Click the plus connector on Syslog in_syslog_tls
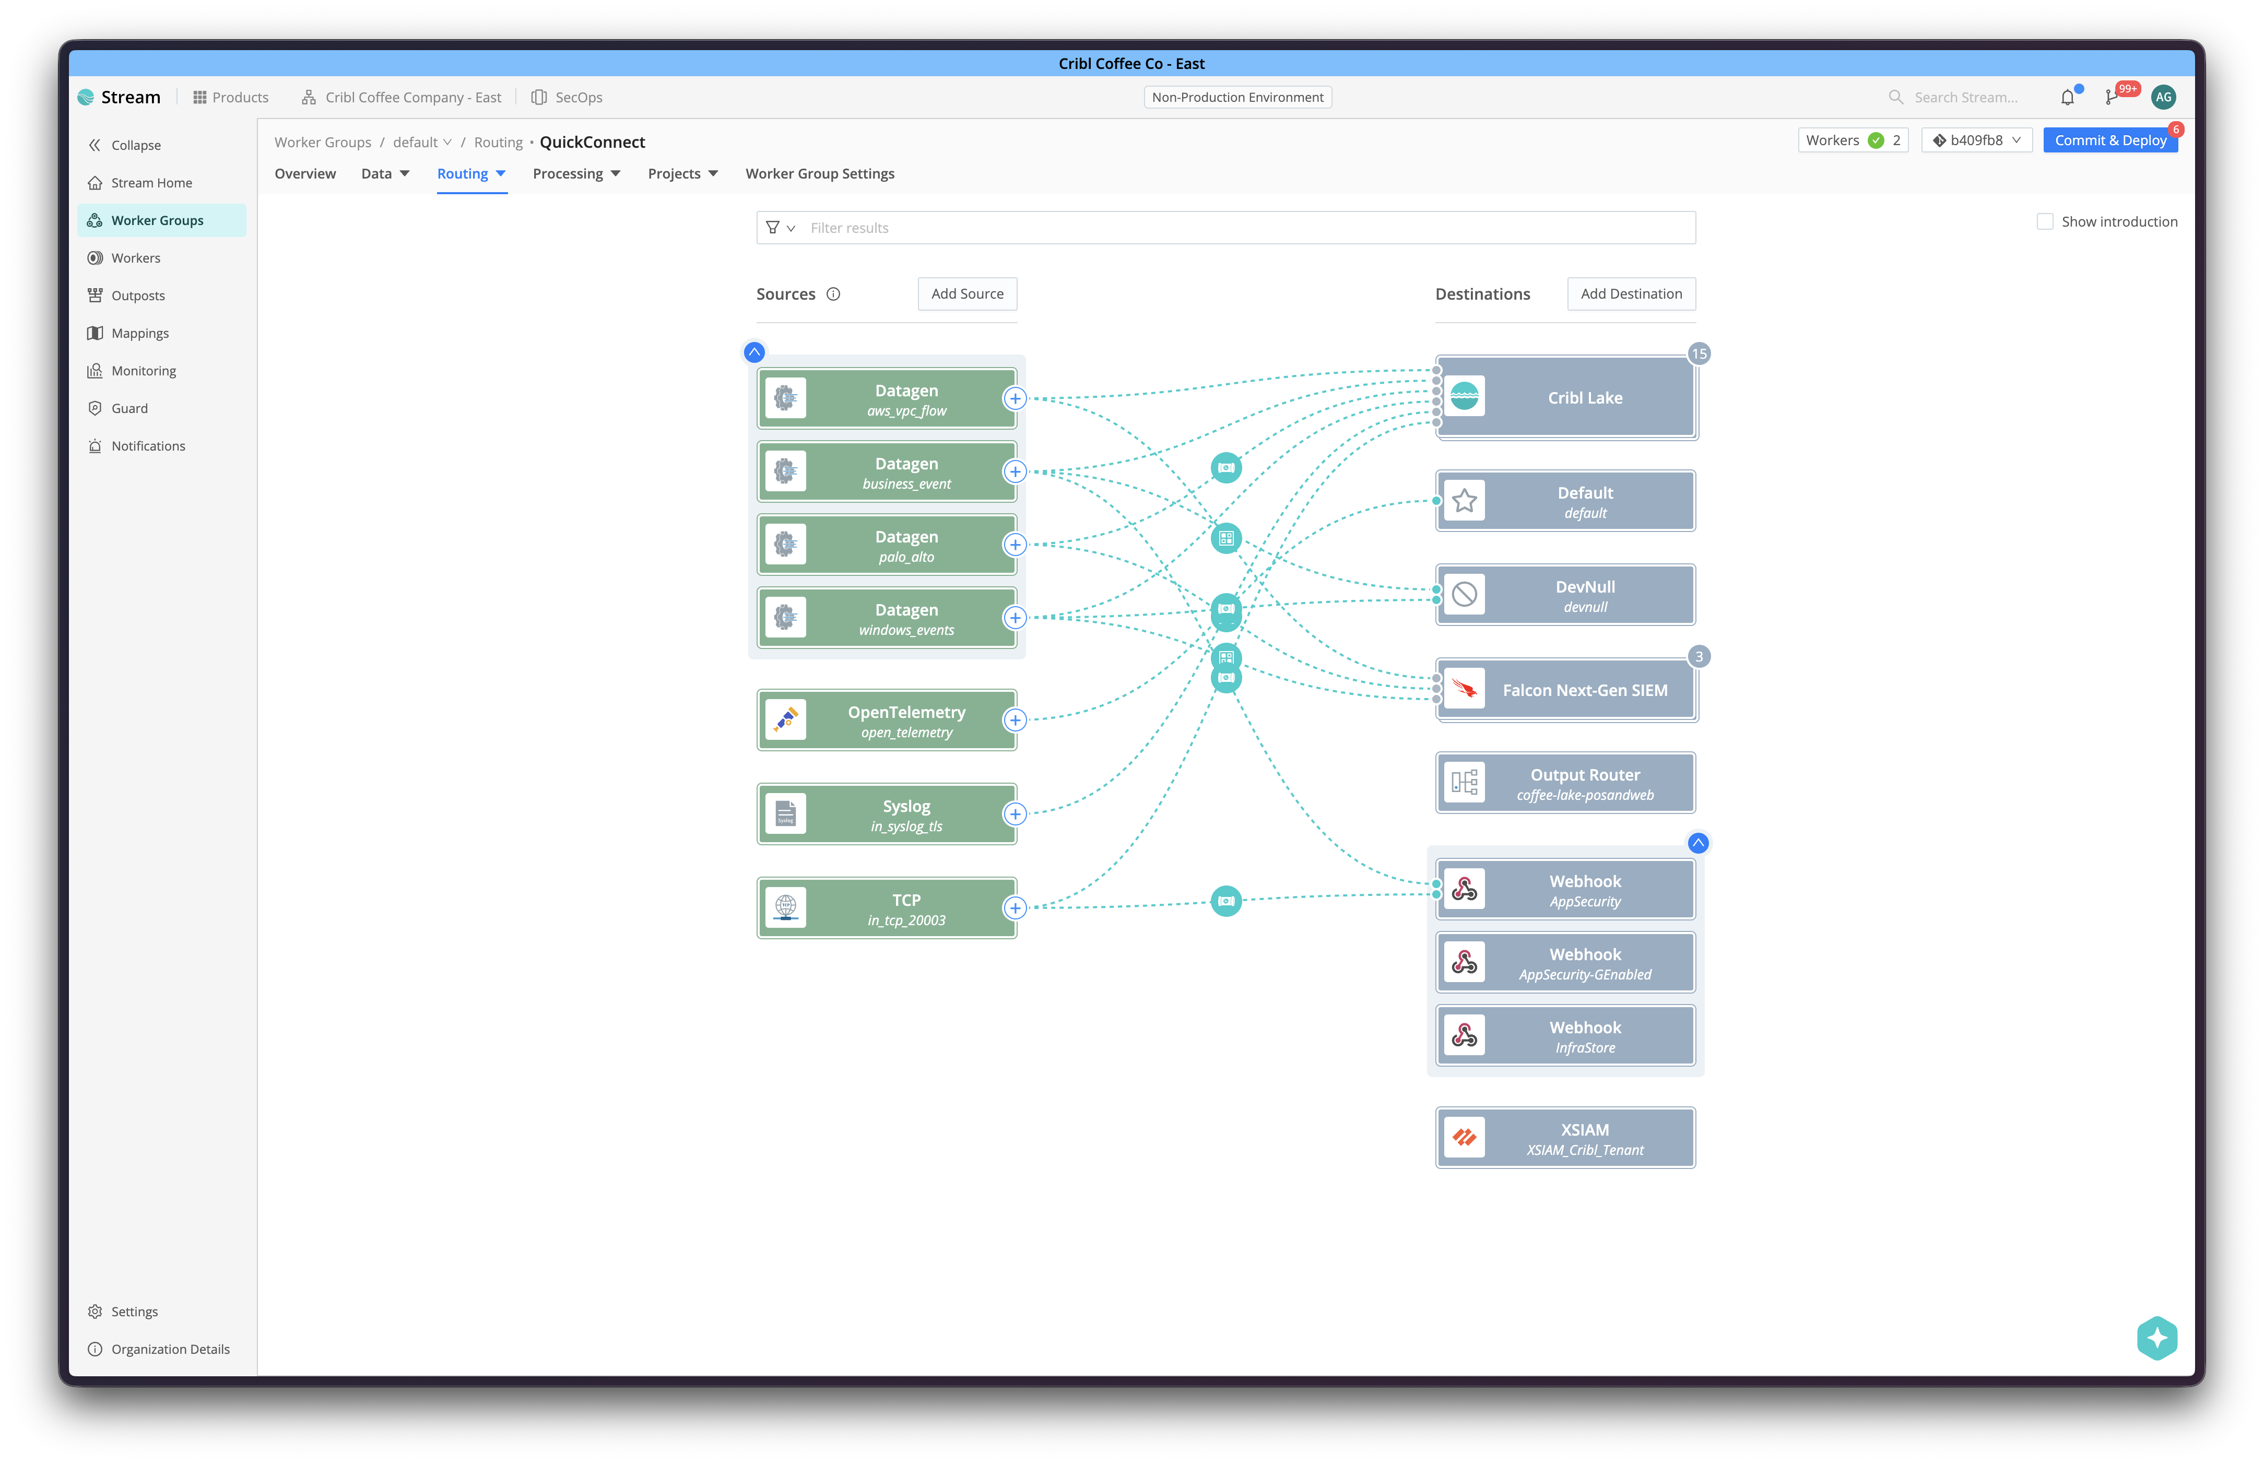 tap(1015, 814)
